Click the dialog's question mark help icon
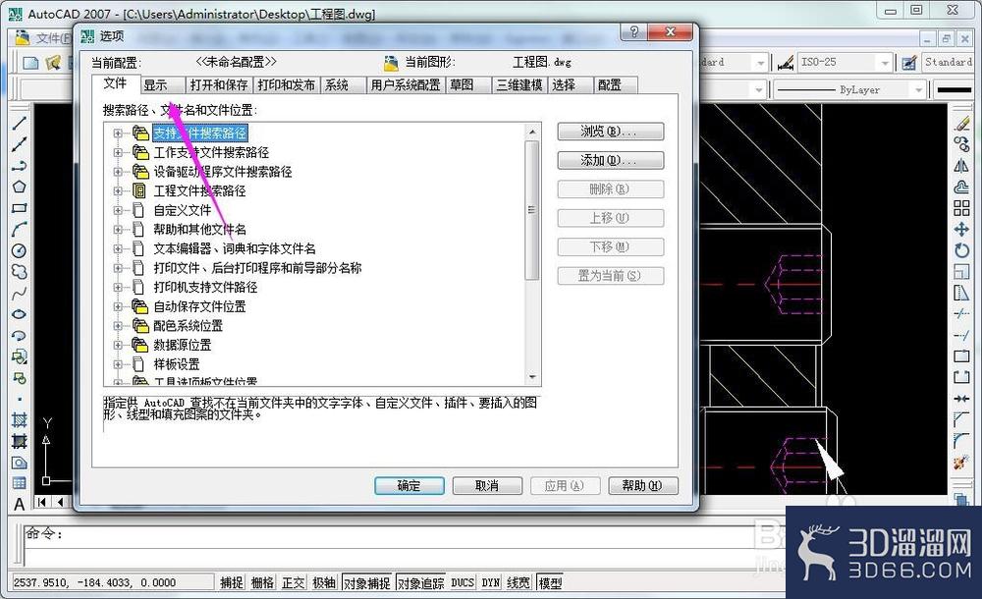Screen dimensions: 982x599 633,32
